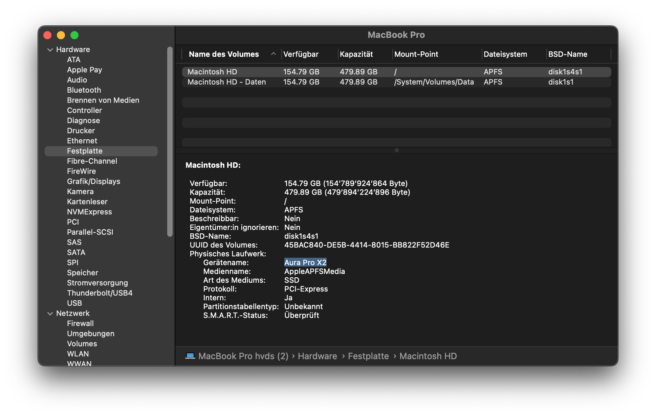Click the pane divider handle dot
656x416 pixels.
pyautogui.click(x=397, y=150)
